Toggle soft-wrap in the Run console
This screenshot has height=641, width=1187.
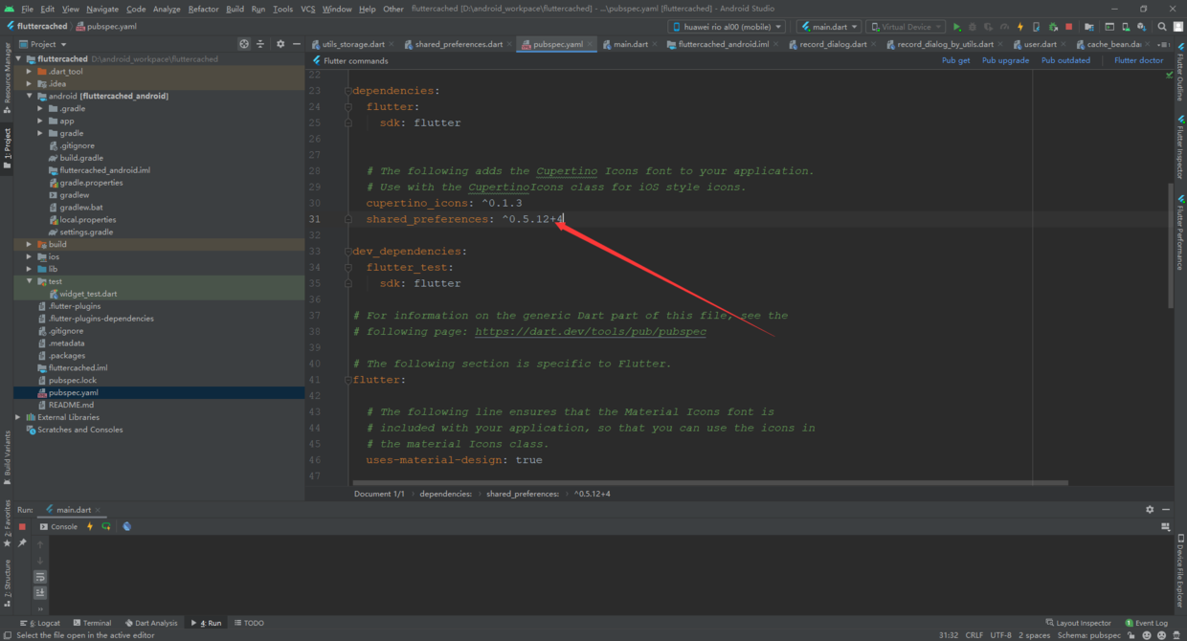(x=40, y=577)
